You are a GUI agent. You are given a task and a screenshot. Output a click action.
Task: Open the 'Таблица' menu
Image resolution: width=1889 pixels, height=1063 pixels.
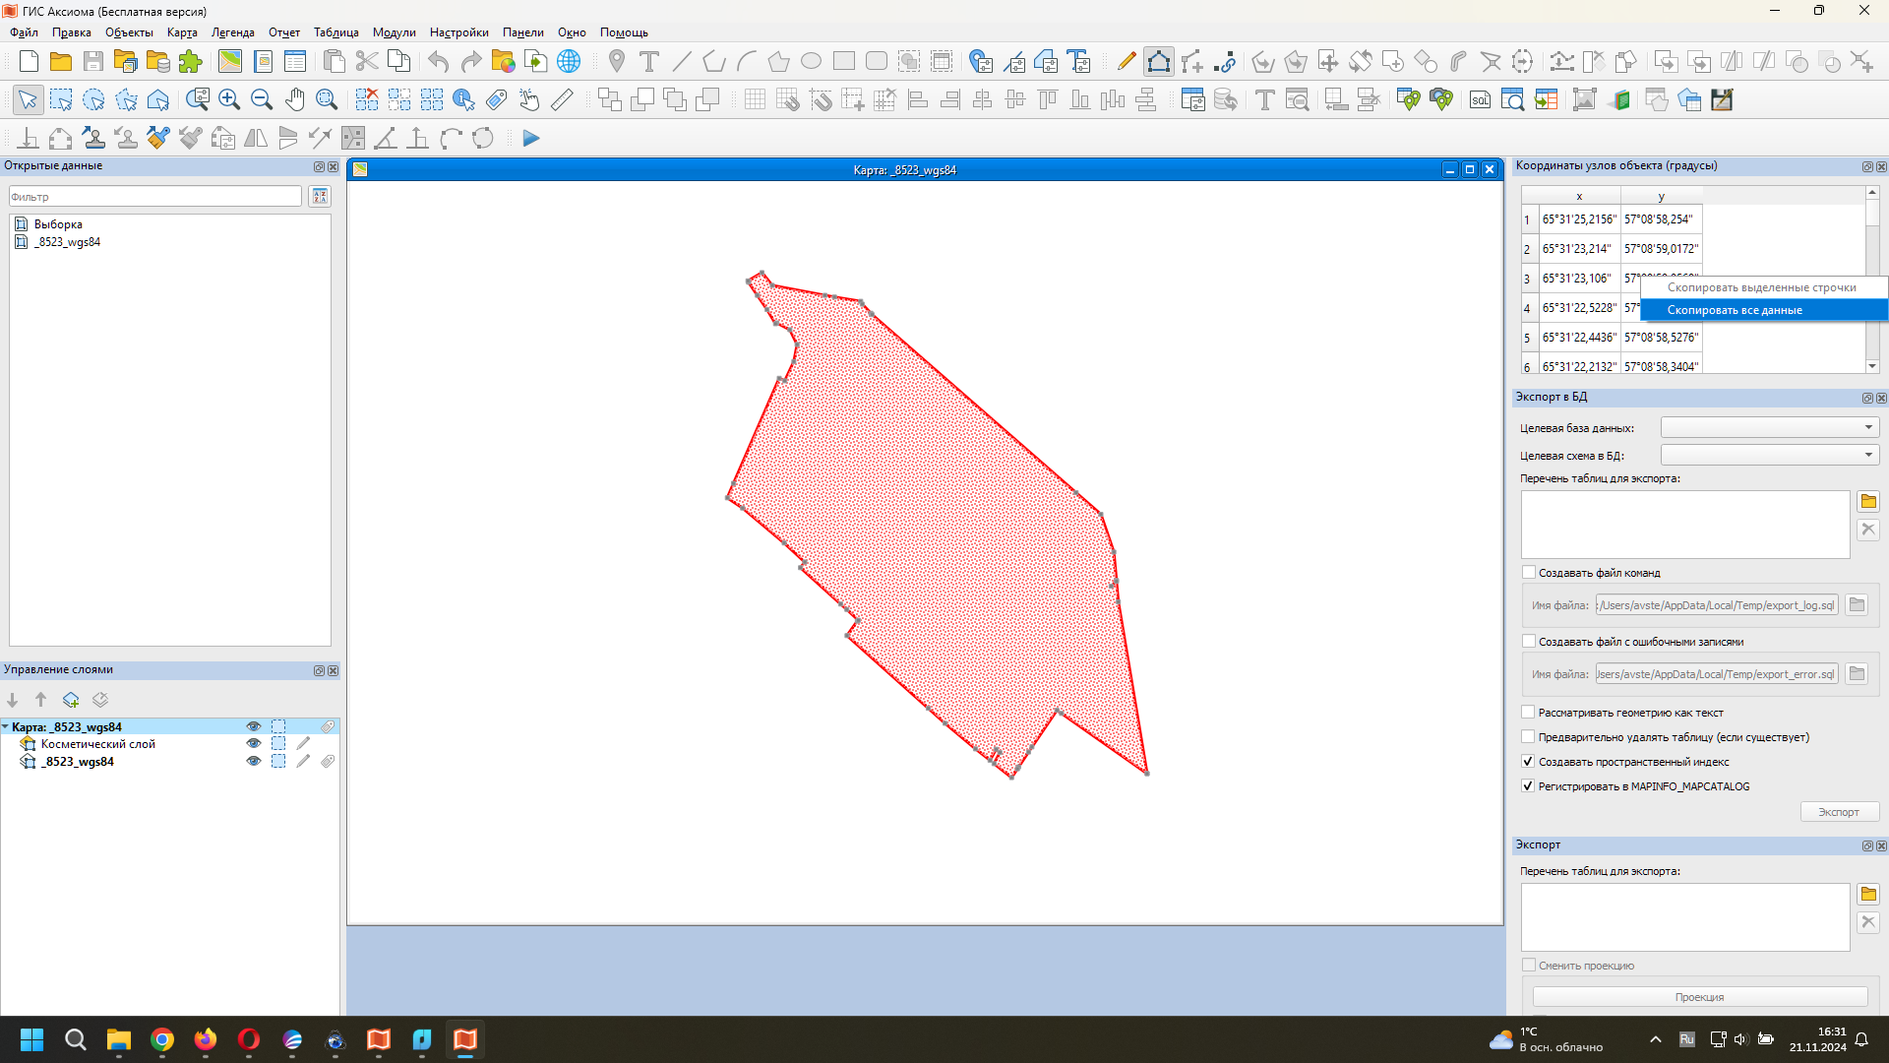(x=335, y=32)
